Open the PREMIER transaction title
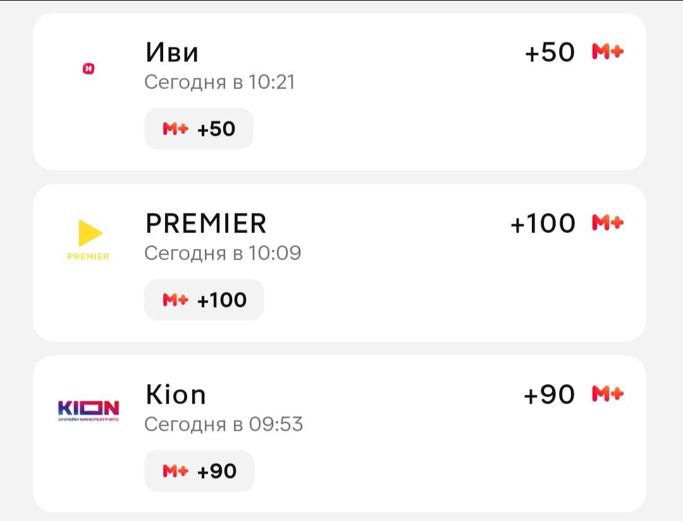683x521 pixels. tap(206, 224)
